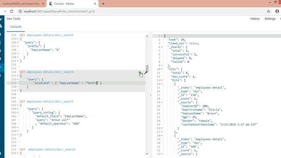
Task: Open request History
Action: click(x=255, y=18)
